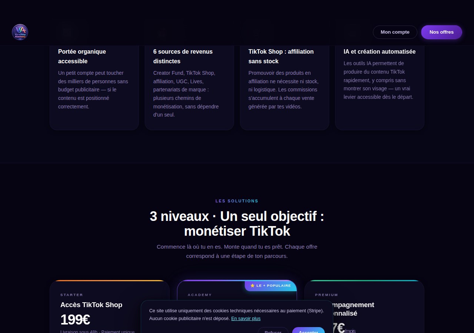Click the LE + POPULAIRE badge

[x=271, y=286]
